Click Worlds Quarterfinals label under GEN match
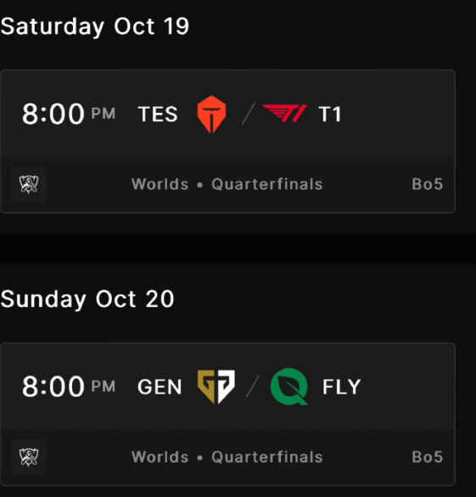Viewport: 476px width, 497px height. 227,457
